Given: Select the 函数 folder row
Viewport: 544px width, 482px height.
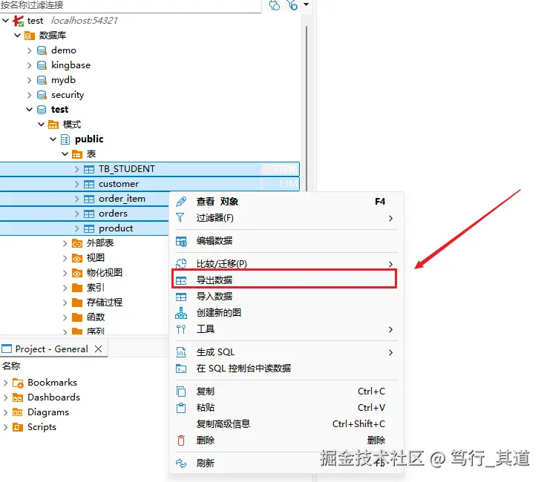Looking at the screenshot, I should tap(96, 317).
